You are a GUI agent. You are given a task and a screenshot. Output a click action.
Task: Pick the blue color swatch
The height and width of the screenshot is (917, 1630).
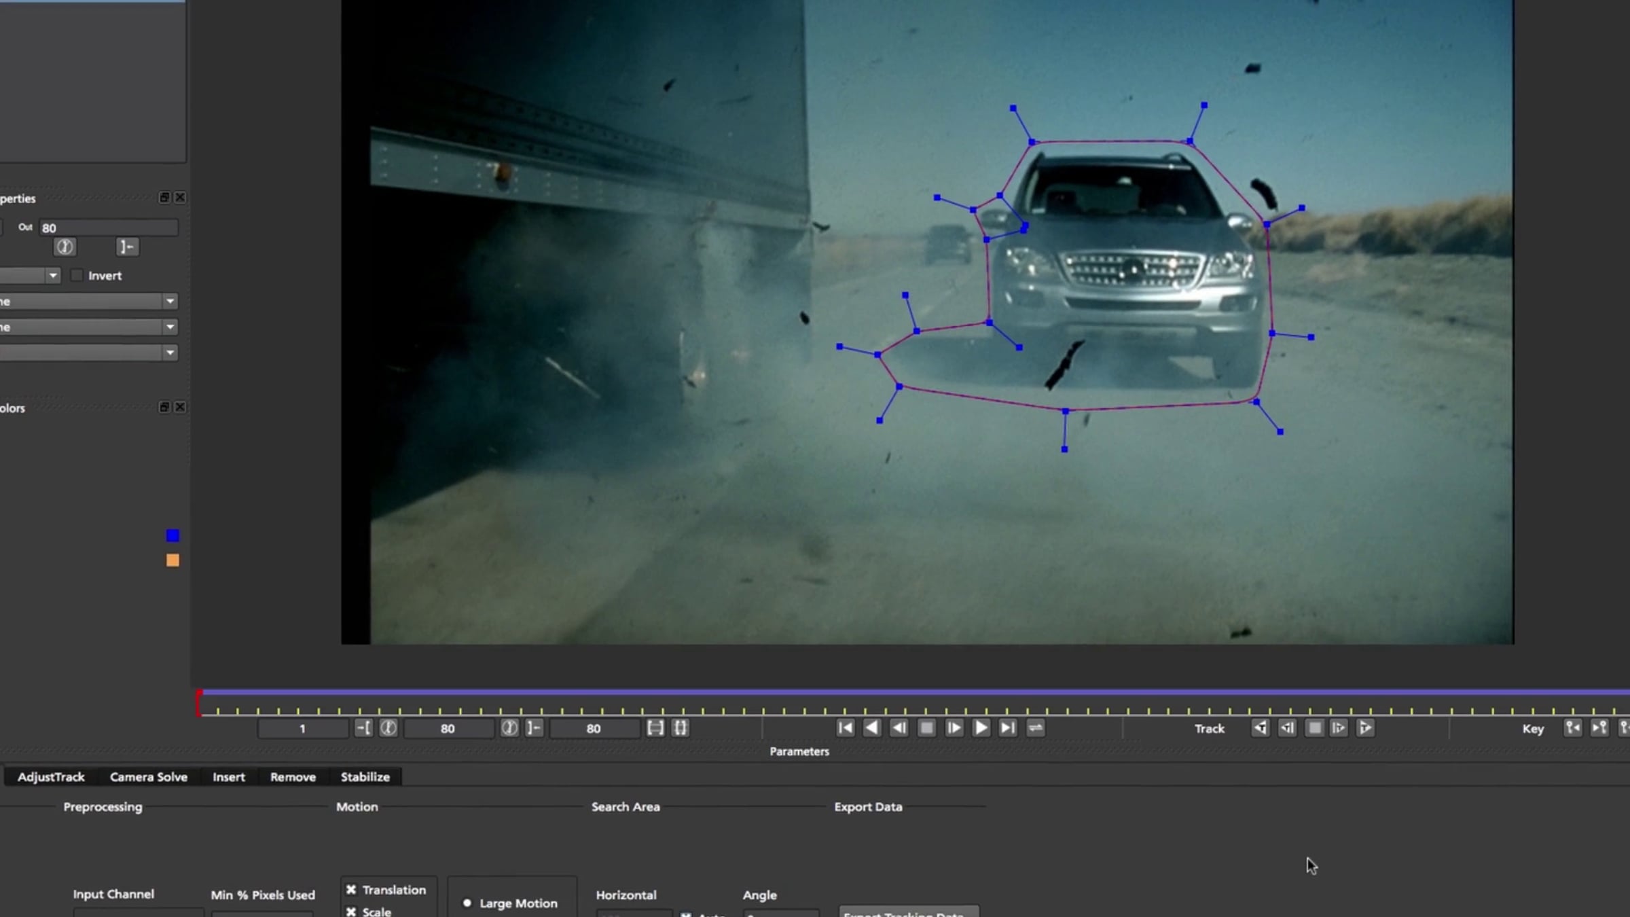[x=173, y=536]
